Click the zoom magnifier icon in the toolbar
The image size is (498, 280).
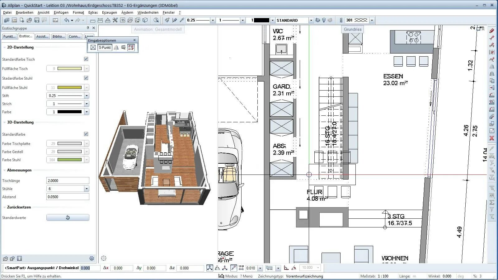click(x=156, y=20)
